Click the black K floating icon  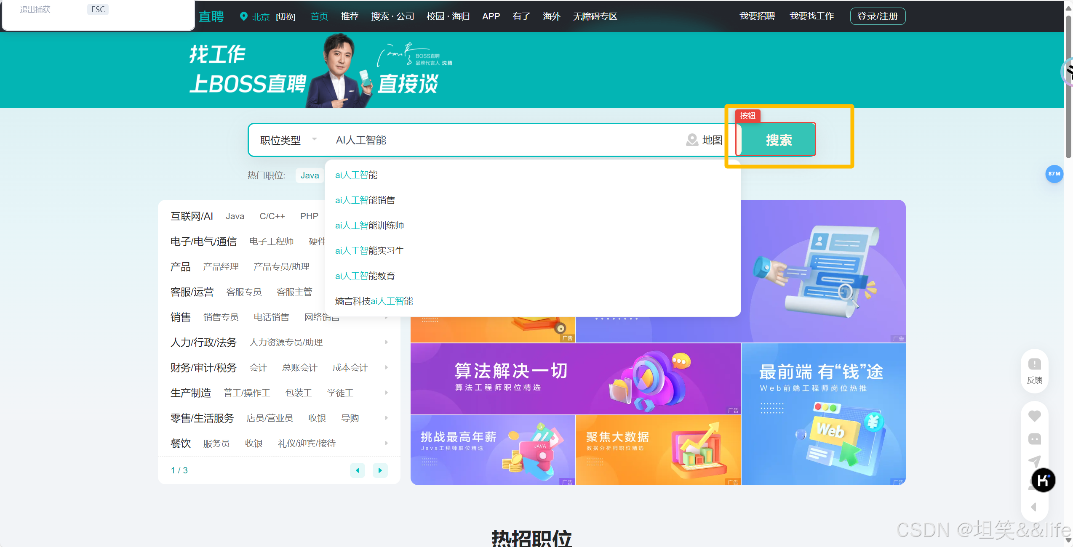[x=1043, y=480]
